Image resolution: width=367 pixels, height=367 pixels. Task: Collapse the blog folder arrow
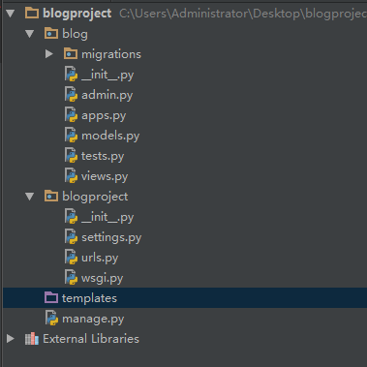pyautogui.click(x=30, y=34)
